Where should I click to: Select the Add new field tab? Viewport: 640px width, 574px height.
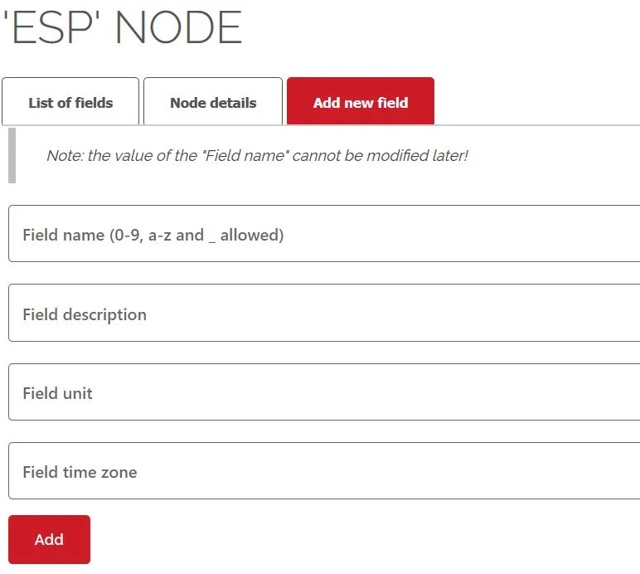[361, 101]
